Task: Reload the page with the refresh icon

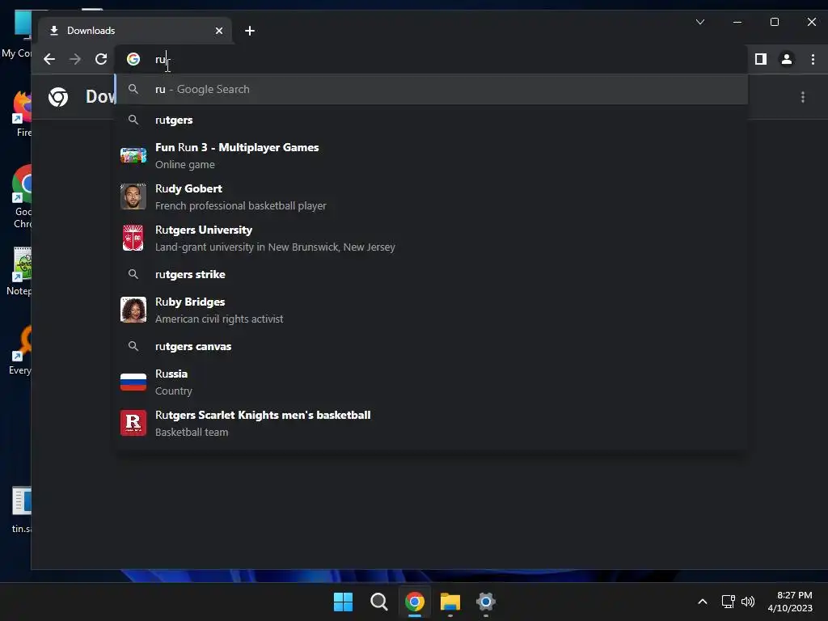Action: [x=101, y=59]
